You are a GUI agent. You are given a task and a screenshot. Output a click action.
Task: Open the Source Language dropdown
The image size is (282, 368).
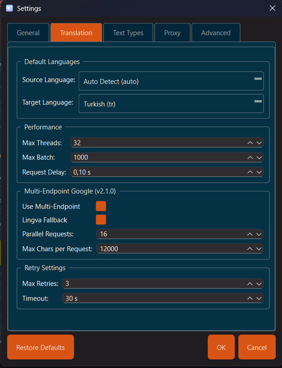171,81
